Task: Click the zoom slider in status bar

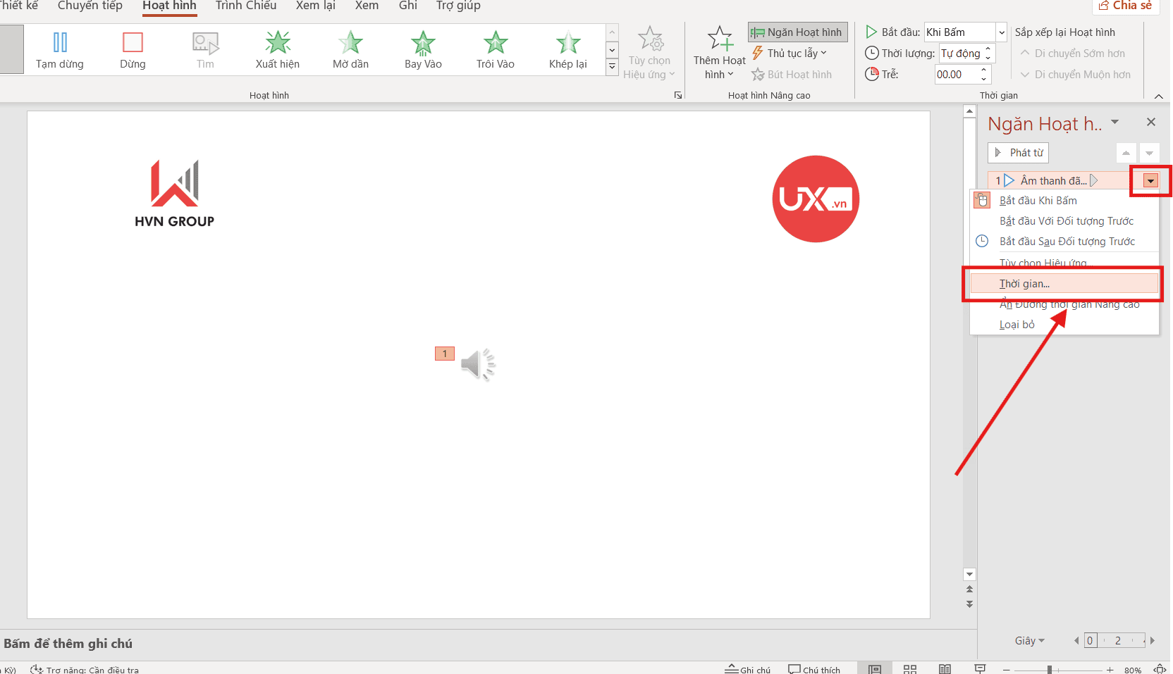Action: point(1050,669)
